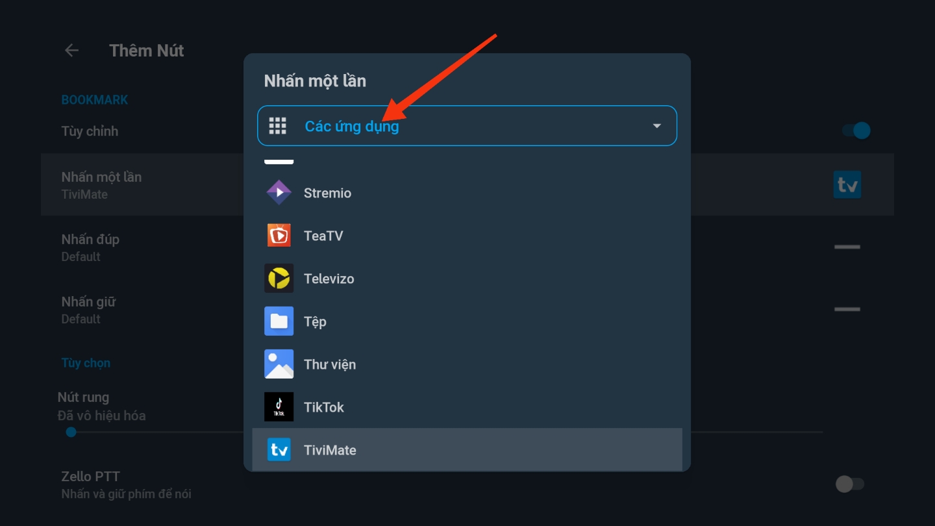Select the Thư viện gallery icon
Viewport: 935px width, 526px height.
click(279, 364)
